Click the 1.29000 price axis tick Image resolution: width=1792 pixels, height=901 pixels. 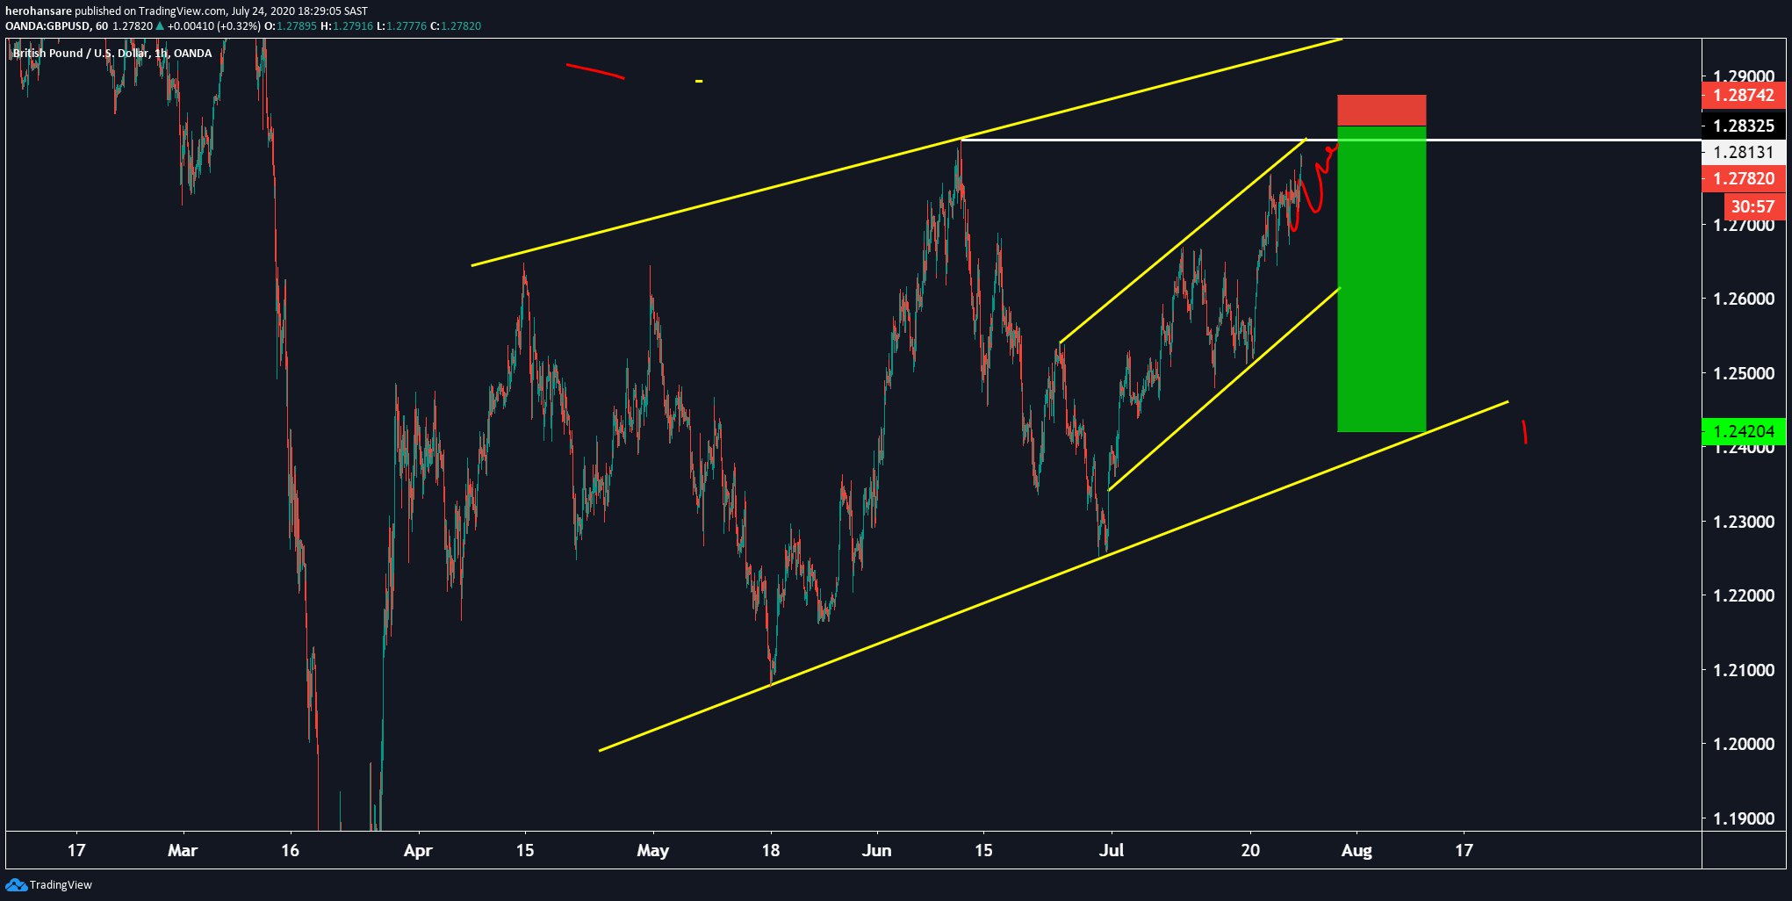[x=1744, y=76]
